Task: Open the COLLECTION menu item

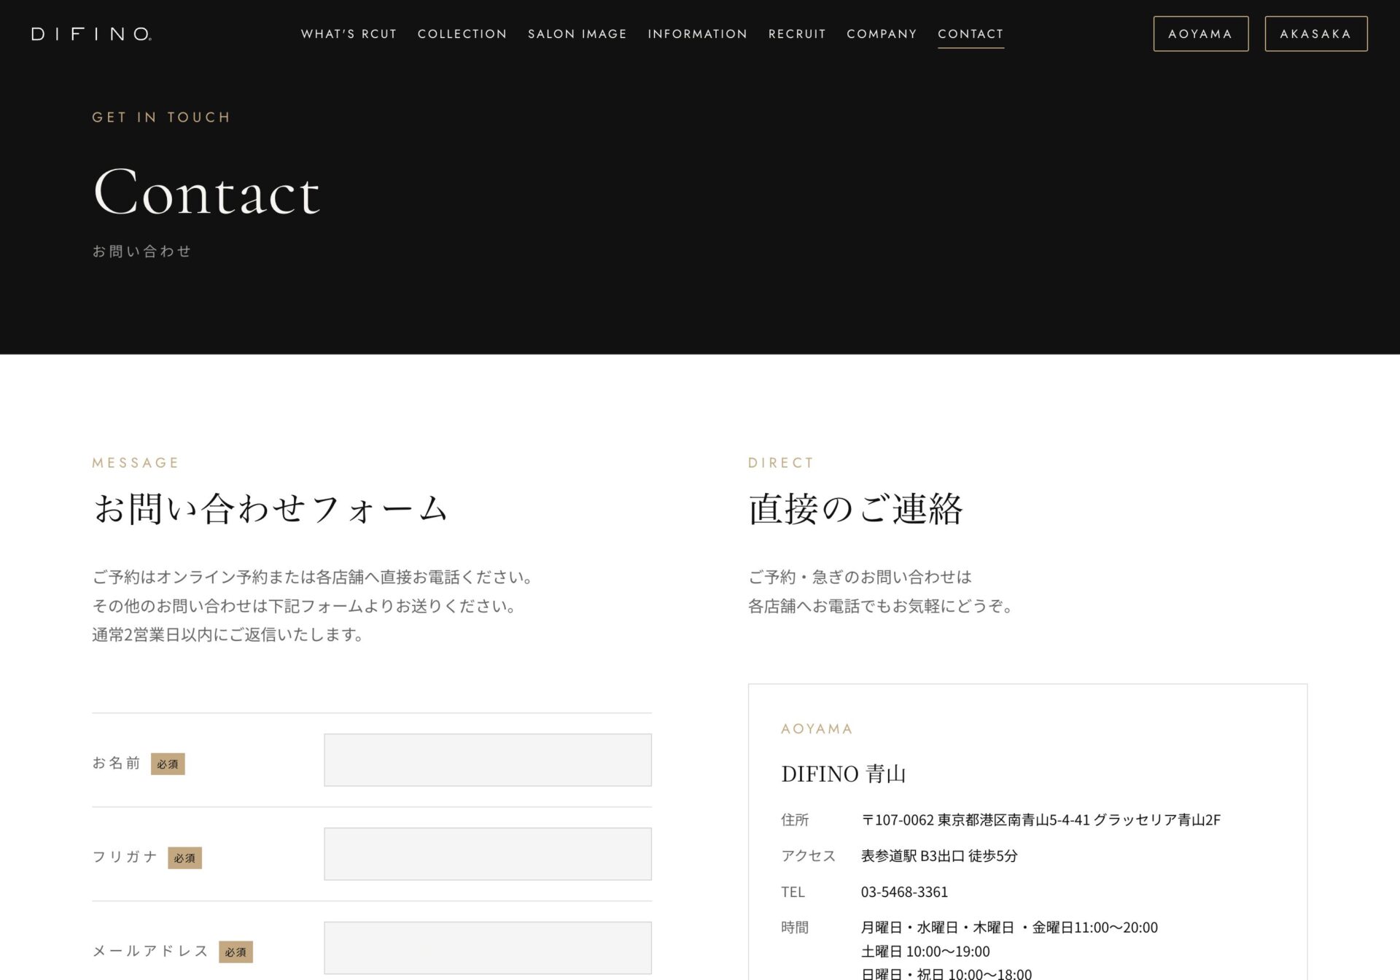Action: [x=462, y=34]
